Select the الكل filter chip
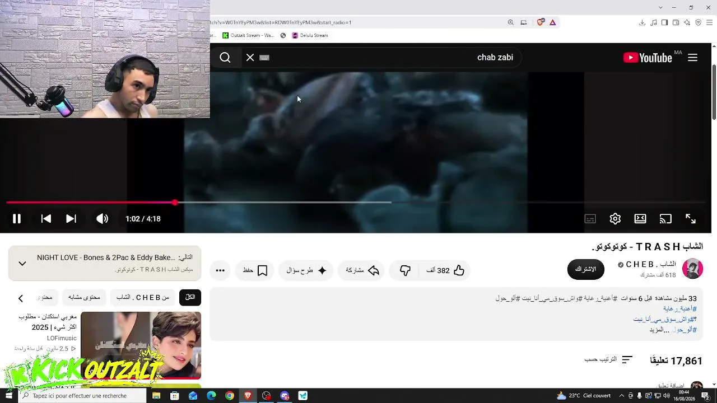Viewport: 717px width, 403px height. (x=190, y=297)
